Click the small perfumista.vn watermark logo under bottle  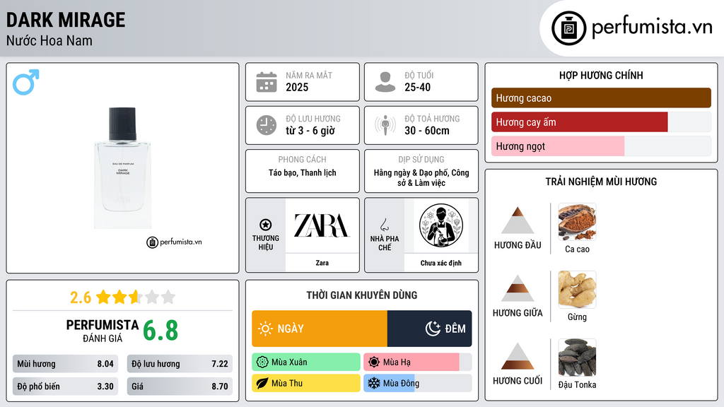(x=174, y=242)
